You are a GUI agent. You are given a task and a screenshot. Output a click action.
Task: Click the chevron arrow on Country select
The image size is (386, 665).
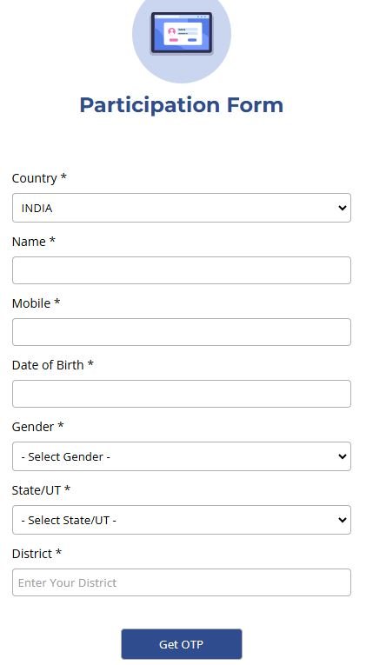coord(342,208)
